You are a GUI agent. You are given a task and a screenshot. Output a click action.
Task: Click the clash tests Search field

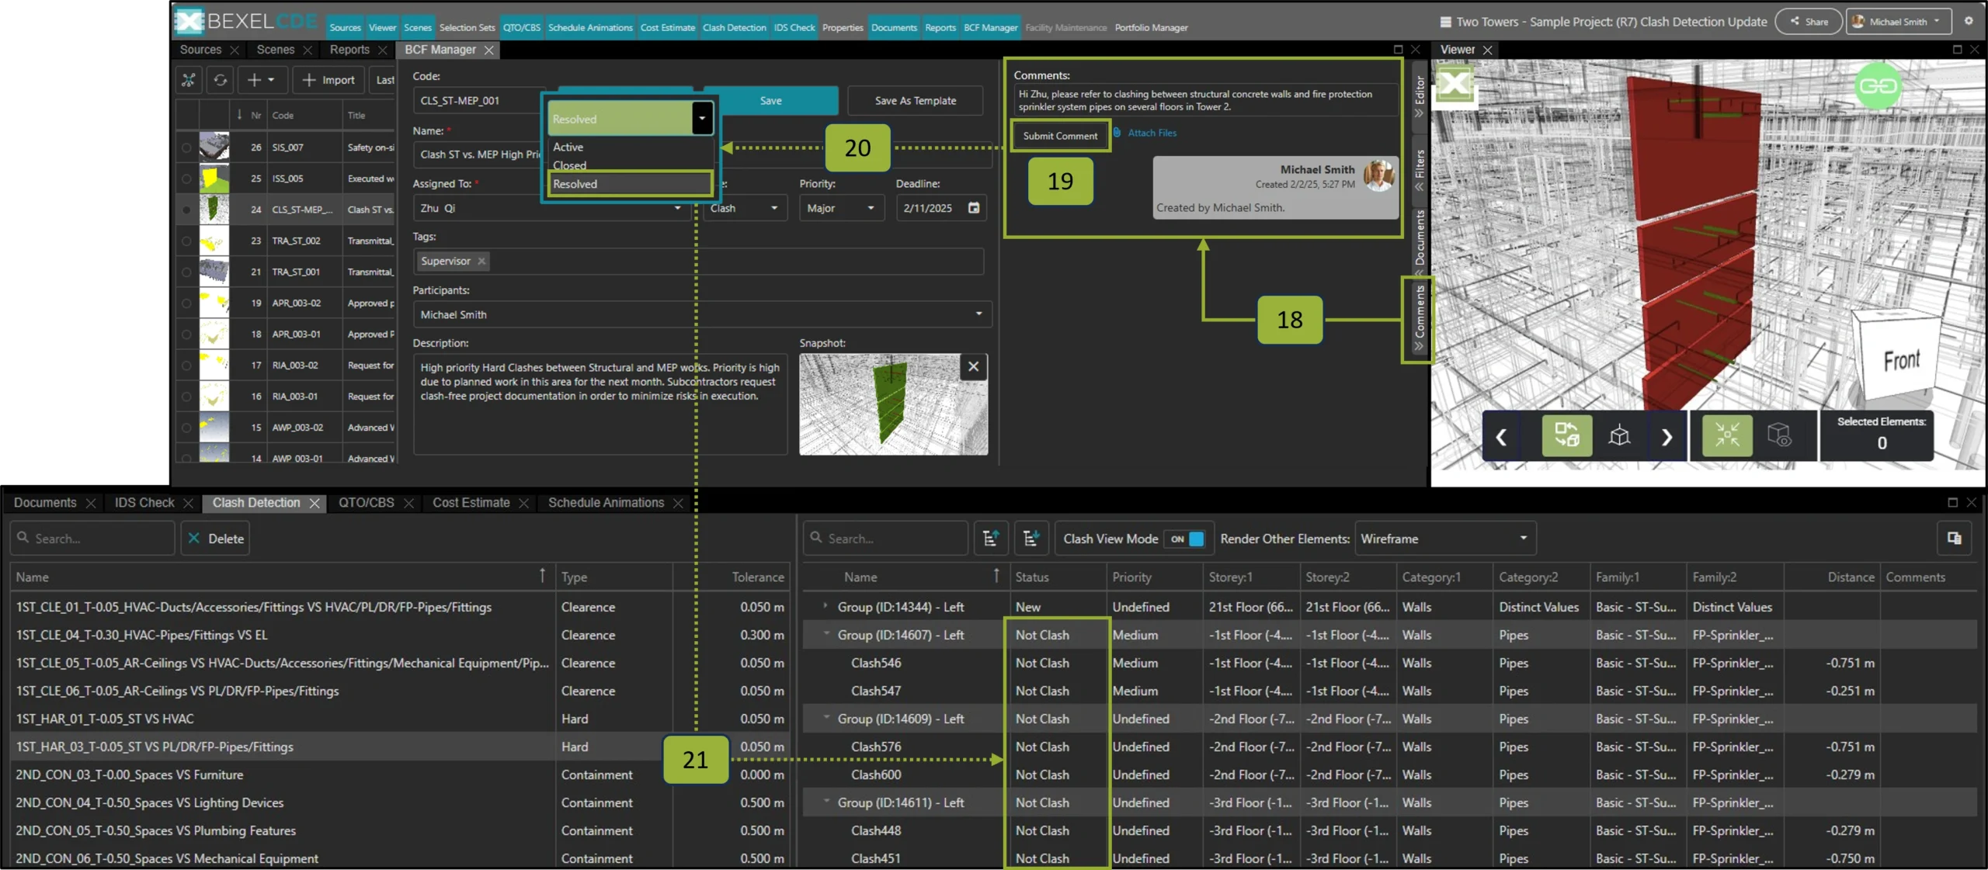92,539
